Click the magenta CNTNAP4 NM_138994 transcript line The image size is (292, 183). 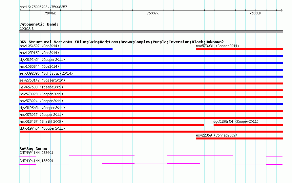tap(151, 164)
